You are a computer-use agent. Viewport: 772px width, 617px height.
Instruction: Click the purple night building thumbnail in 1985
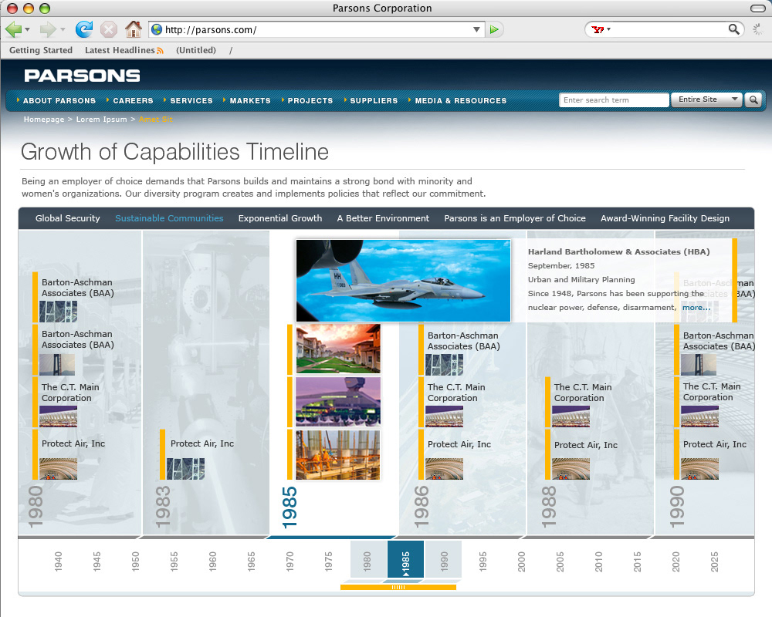(x=338, y=402)
